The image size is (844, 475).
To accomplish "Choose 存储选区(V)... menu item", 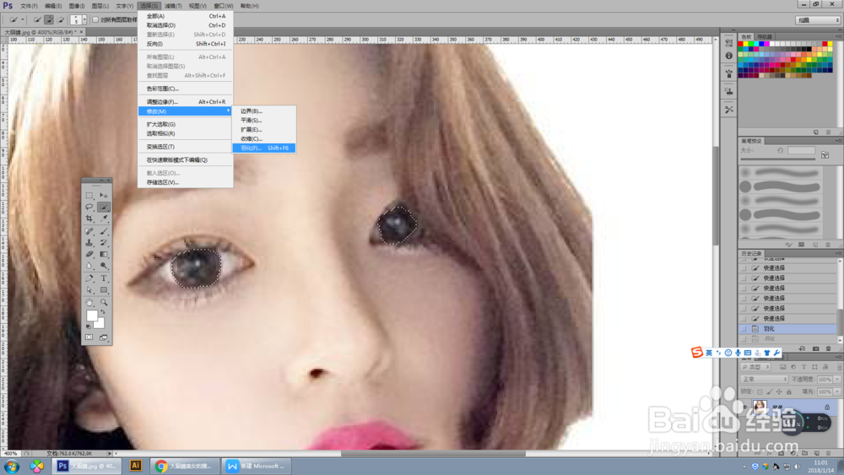I will pyautogui.click(x=185, y=182).
